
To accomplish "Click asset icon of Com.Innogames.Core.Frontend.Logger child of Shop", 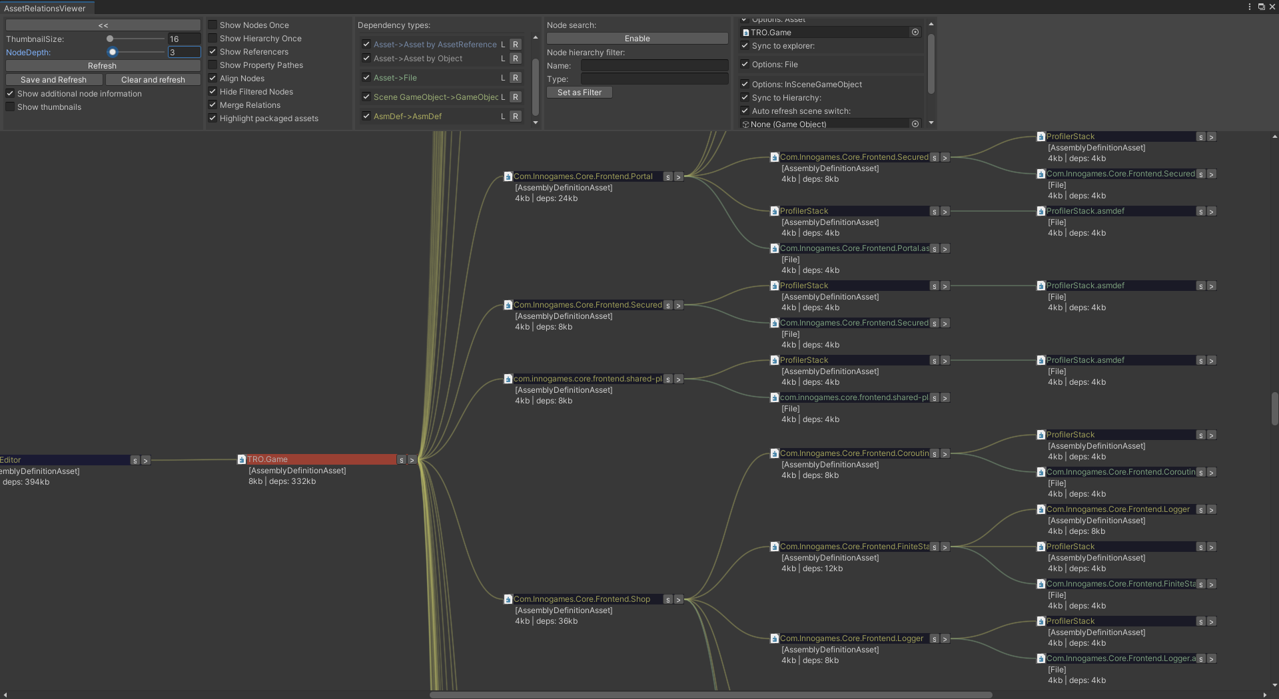I will 775,638.
